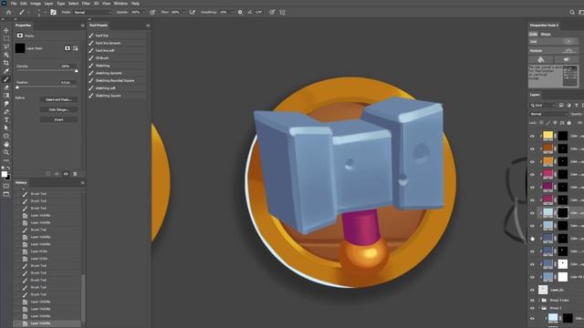This screenshot has height=328, width=584.
Task: Click the Select and Mask button
Action: [x=58, y=99]
